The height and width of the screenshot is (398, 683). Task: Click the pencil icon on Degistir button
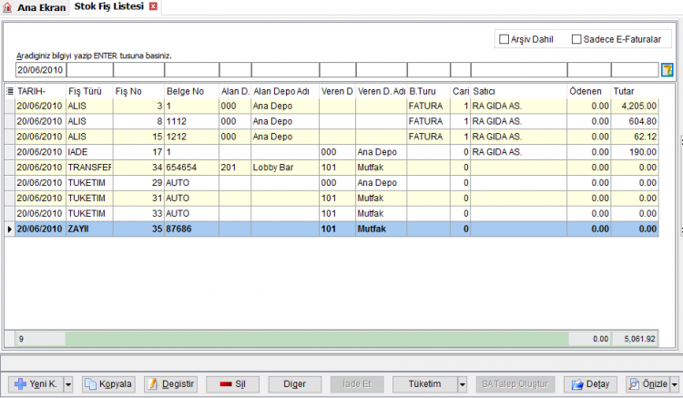tap(153, 383)
